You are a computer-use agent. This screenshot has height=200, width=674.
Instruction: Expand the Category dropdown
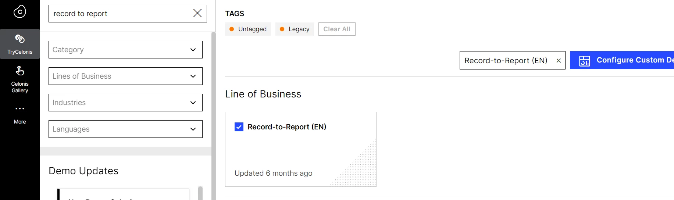(x=125, y=50)
